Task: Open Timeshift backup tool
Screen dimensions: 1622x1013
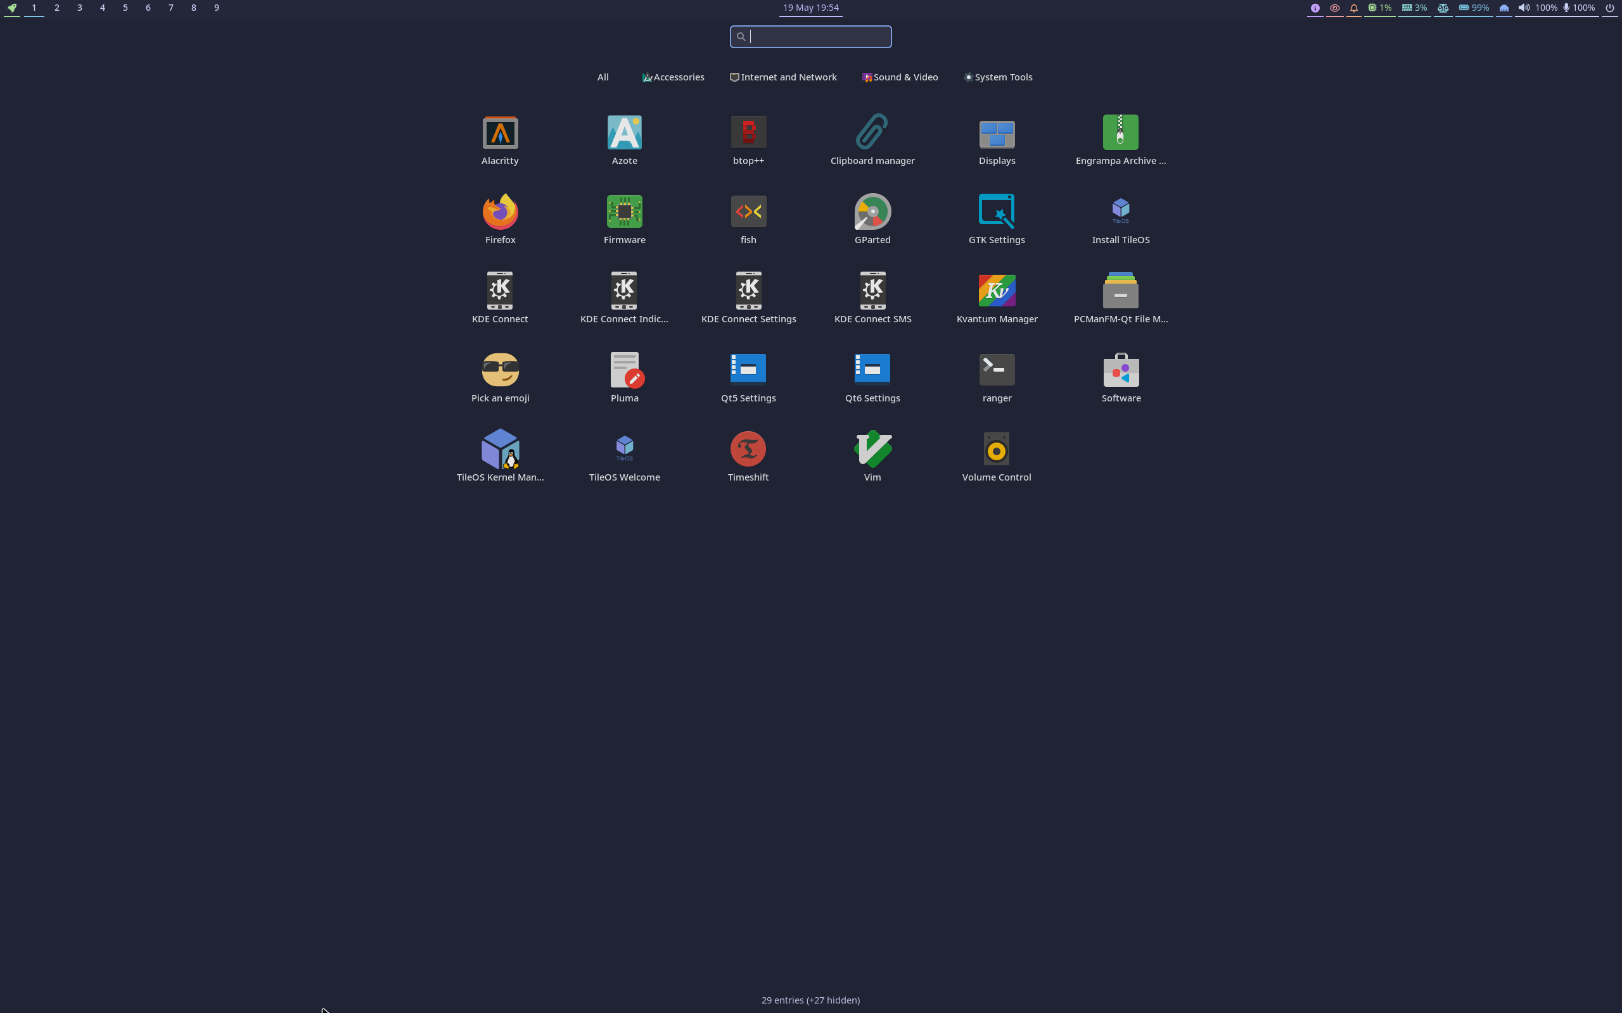Action: point(748,457)
